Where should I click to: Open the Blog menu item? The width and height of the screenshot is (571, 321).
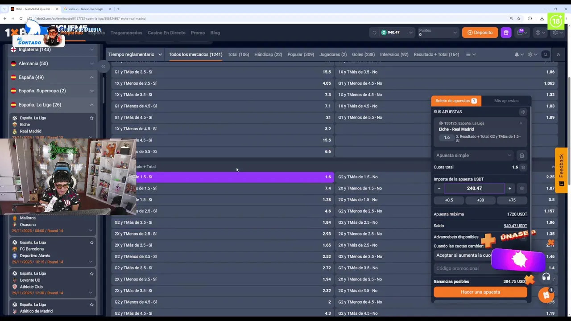tap(215, 33)
